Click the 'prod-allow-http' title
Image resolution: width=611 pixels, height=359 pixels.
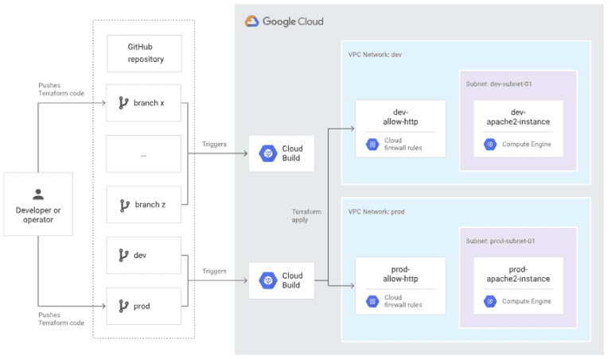click(401, 274)
